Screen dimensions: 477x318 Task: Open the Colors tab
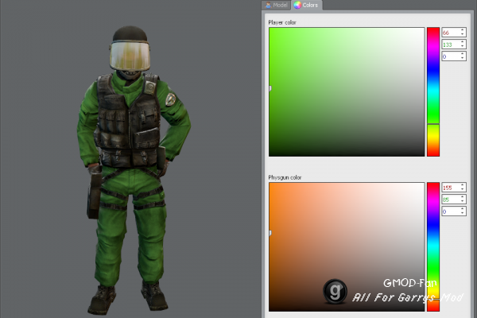pyautogui.click(x=307, y=5)
